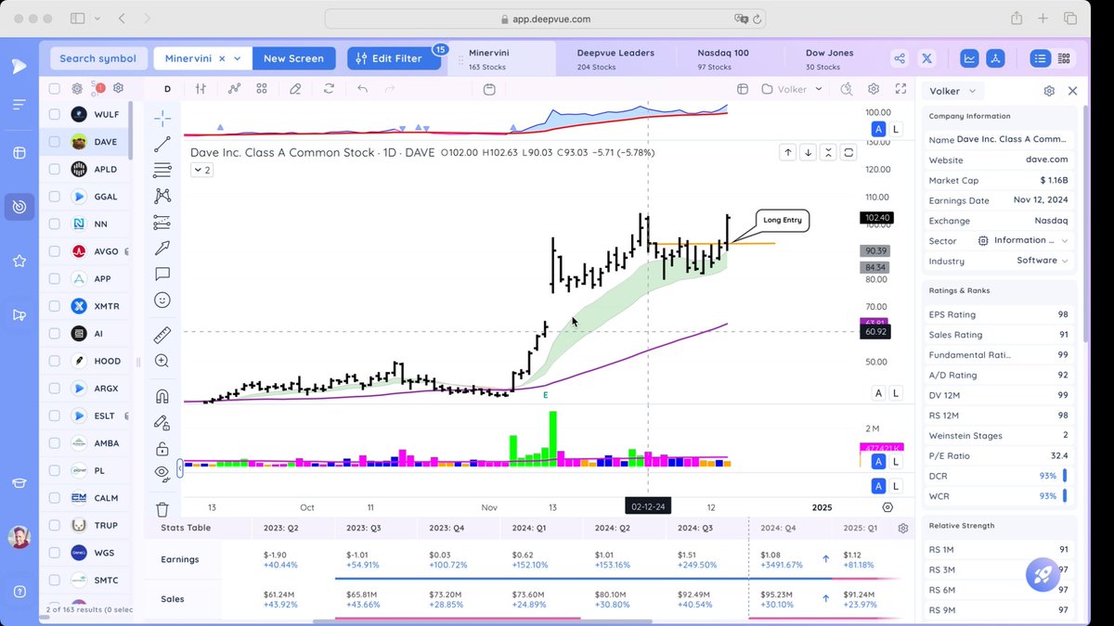
Task: Open the Volker data panel dropdown
Action: tap(954, 91)
